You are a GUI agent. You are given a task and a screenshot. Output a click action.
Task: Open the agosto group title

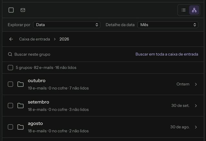click(x=35, y=123)
